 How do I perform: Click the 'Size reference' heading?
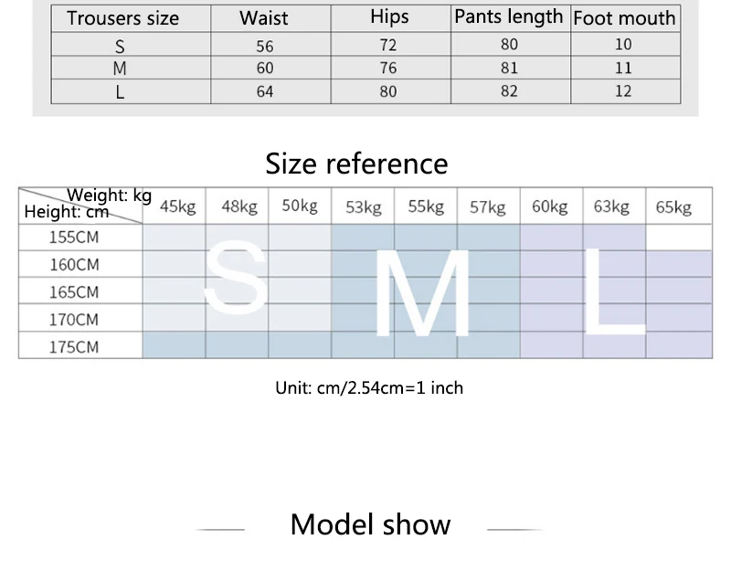(356, 164)
